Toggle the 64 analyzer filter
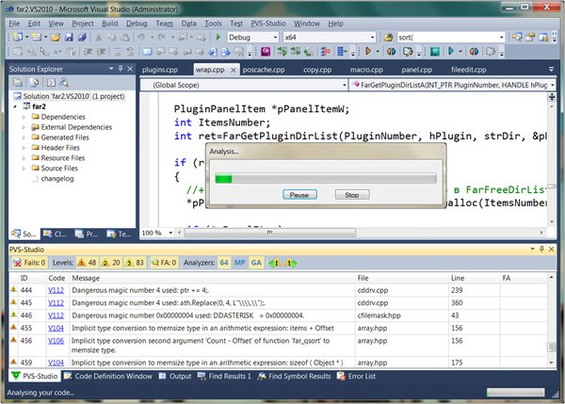This screenshot has height=404, width=565. [224, 263]
